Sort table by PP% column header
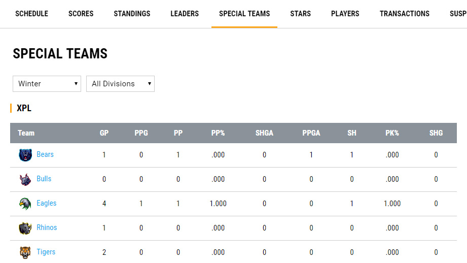The height and width of the screenshot is (263, 467). point(218,133)
